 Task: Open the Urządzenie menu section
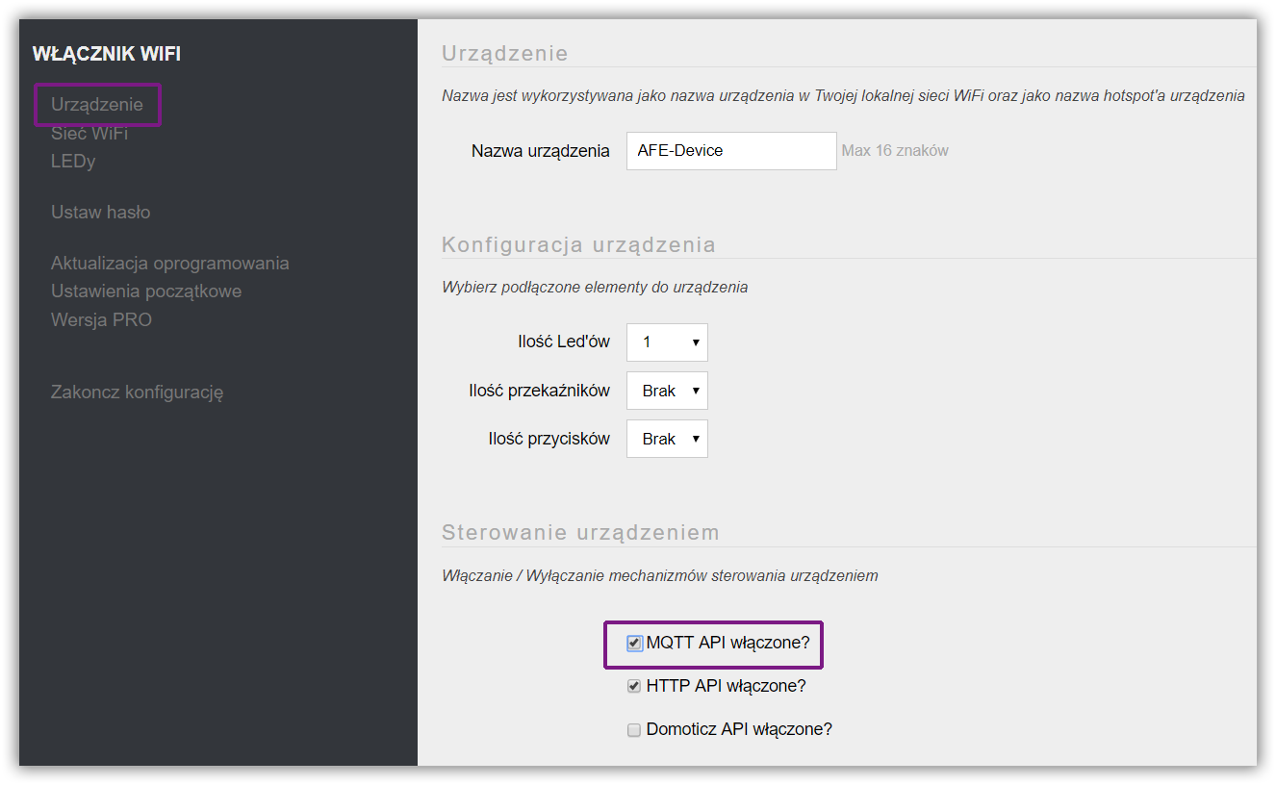(97, 104)
